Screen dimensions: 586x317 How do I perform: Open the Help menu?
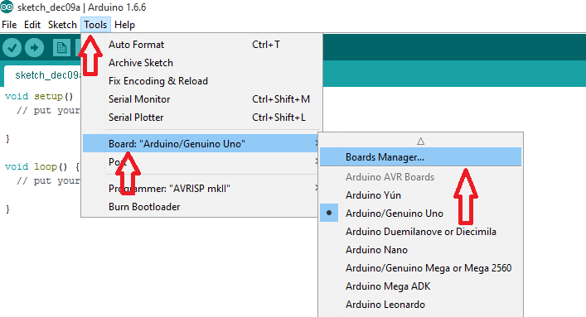(x=124, y=25)
